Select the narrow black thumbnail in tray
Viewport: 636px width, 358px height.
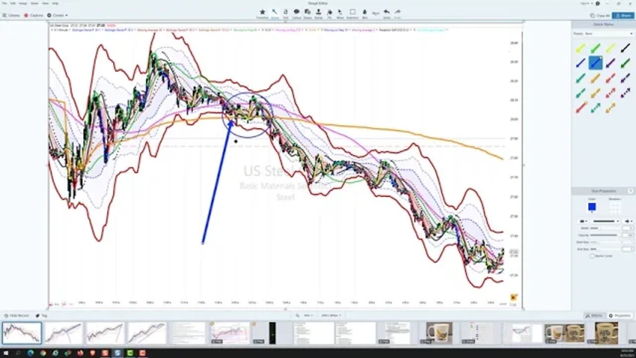click(272, 333)
